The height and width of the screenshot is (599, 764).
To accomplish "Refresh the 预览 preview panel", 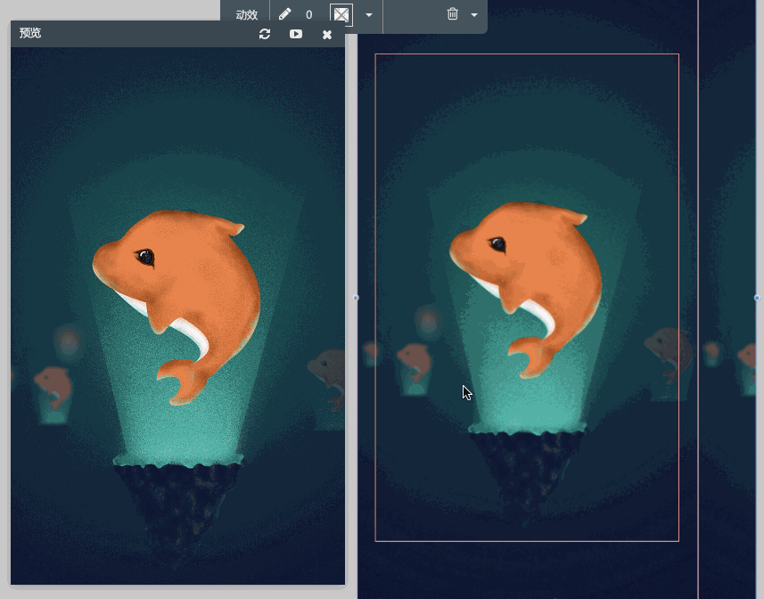I will pyautogui.click(x=265, y=34).
